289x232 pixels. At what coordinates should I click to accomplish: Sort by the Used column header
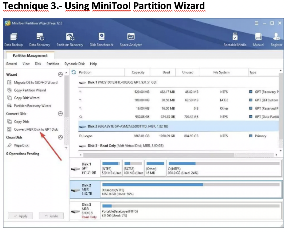pos(163,72)
